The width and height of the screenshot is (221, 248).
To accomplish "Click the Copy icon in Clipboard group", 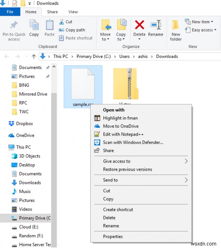I will click(34, 25).
